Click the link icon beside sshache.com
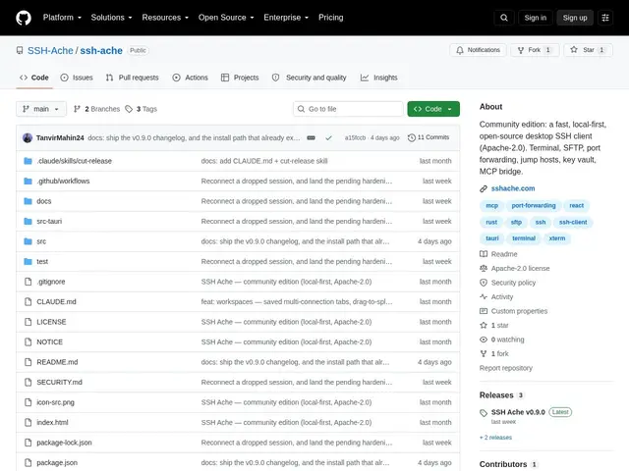The width and height of the screenshot is (629, 471). [x=484, y=188]
